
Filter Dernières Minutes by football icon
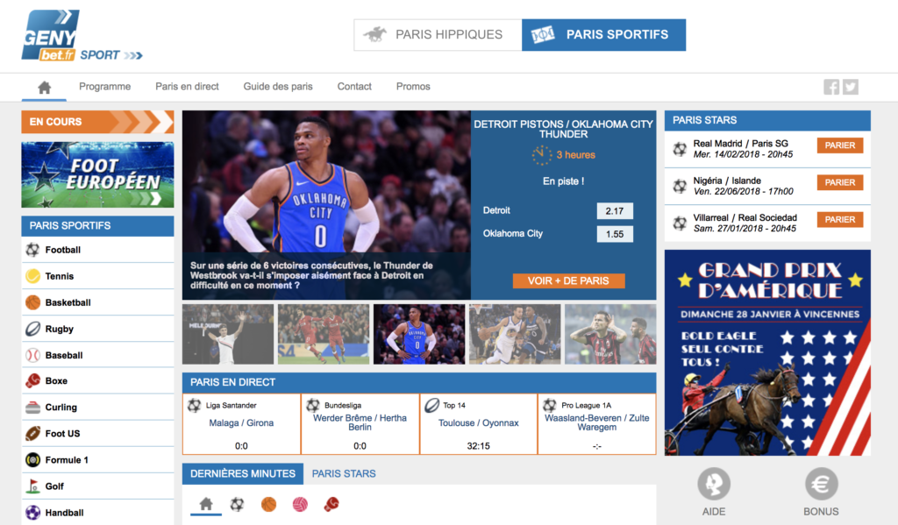(x=237, y=504)
